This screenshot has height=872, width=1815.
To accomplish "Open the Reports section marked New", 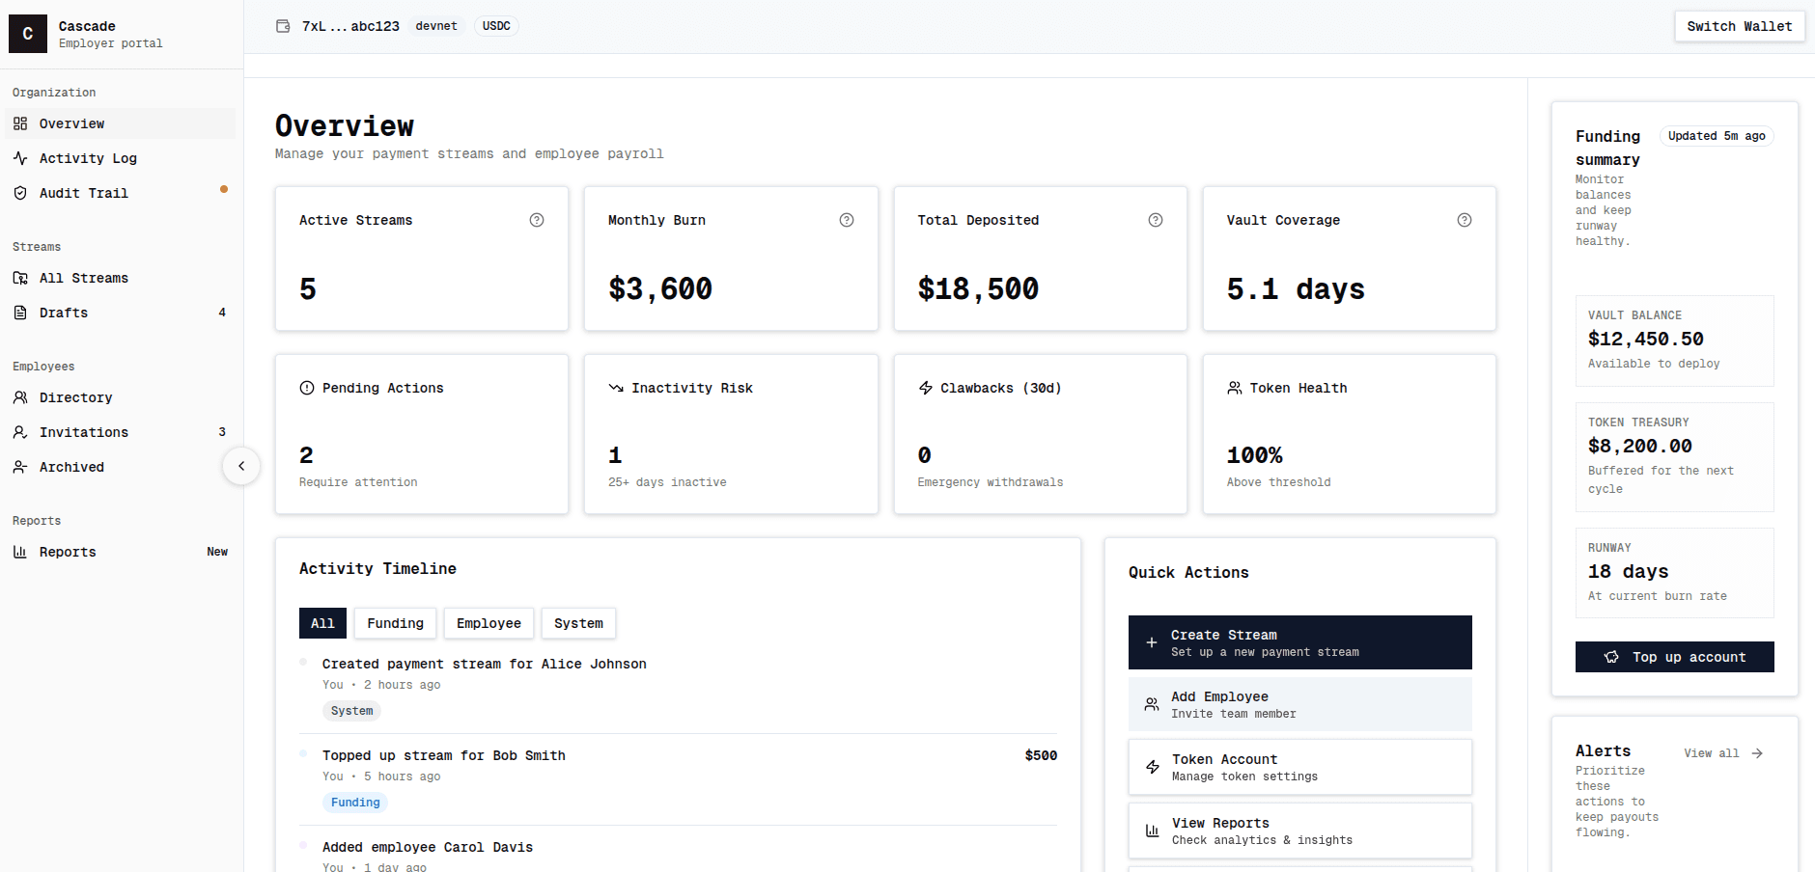I will click(68, 552).
